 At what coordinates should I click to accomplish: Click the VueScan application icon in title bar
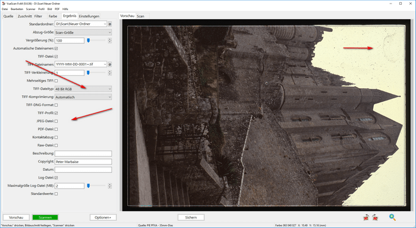(x=4, y=4)
